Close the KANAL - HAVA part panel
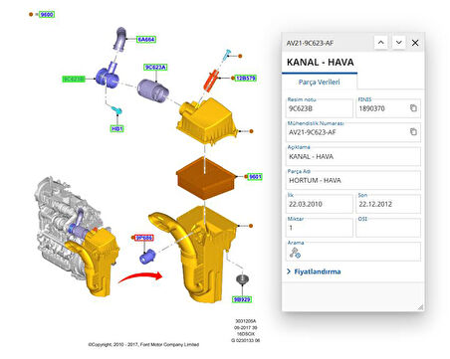Viewport: 450px width, 359px height. [415, 43]
